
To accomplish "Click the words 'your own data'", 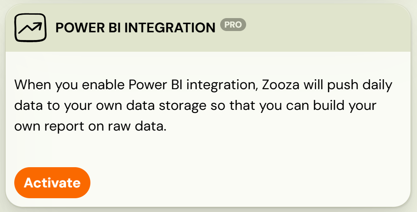I will 109,106.
